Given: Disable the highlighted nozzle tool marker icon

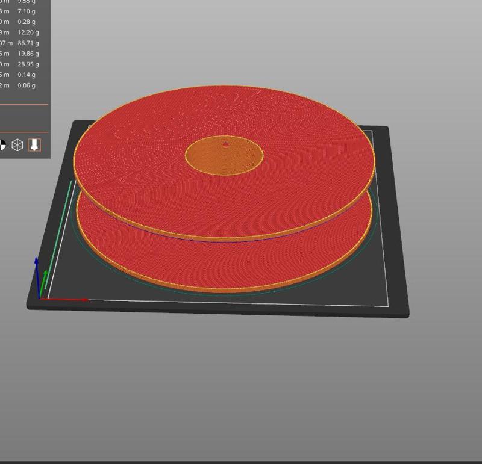Looking at the screenshot, I should 34,144.
